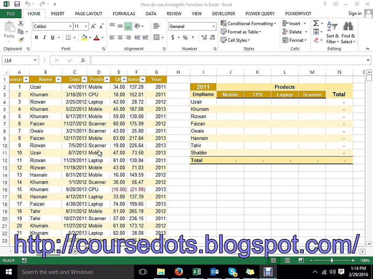Decrease font size with the smaller A icon
Screen dimensions: 373x279
[x=101, y=26]
